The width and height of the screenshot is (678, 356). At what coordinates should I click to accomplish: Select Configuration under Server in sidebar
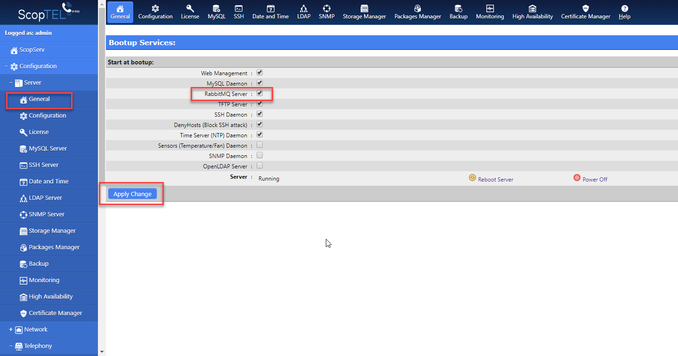click(49, 116)
